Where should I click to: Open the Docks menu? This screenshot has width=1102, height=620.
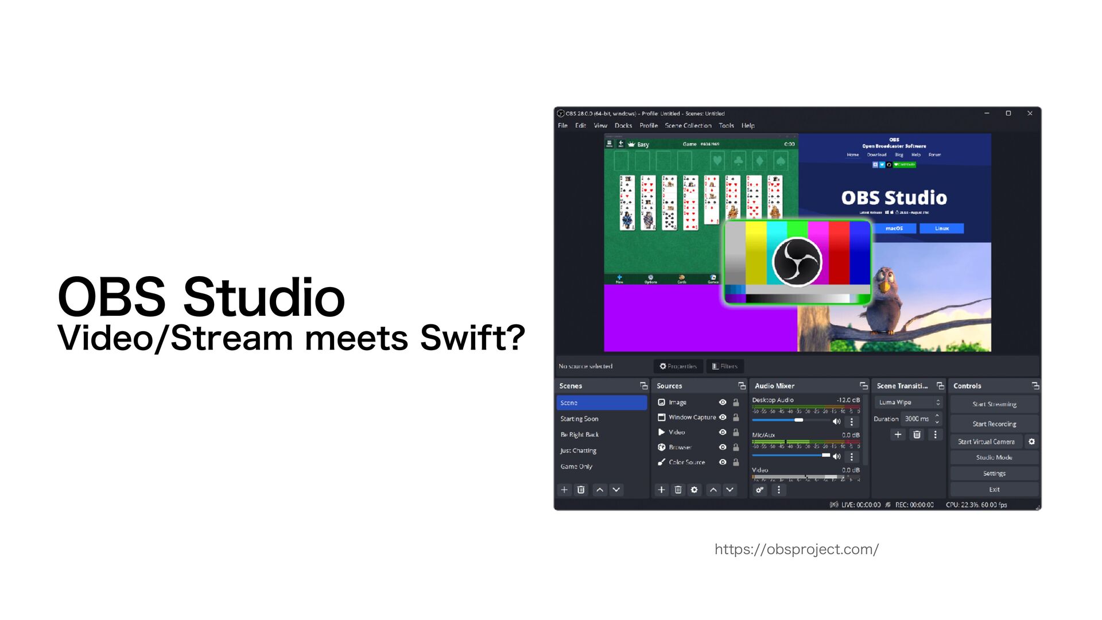[623, 126]
